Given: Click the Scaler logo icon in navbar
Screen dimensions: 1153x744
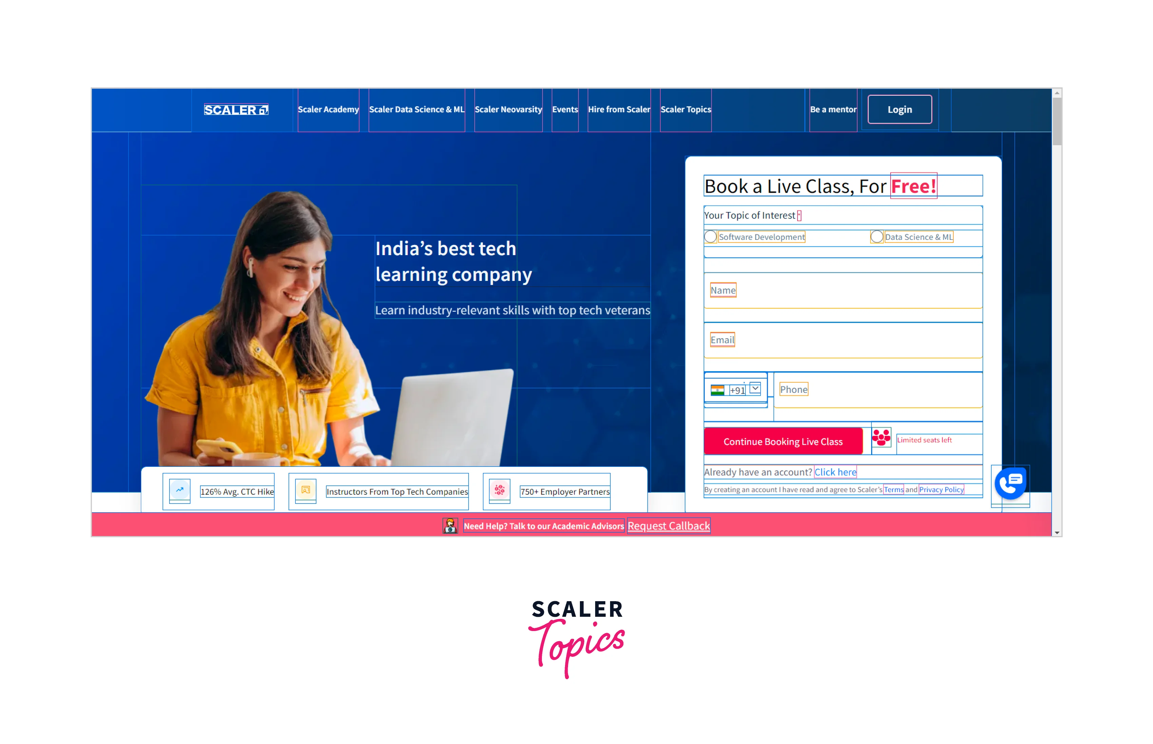Looking at the screenshot, I should 238,109.
